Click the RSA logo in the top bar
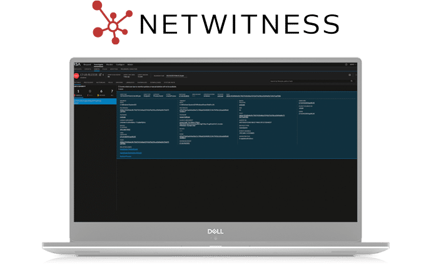Image resolution: width=431 pixels, height=265 pixels. coord(77,64)
